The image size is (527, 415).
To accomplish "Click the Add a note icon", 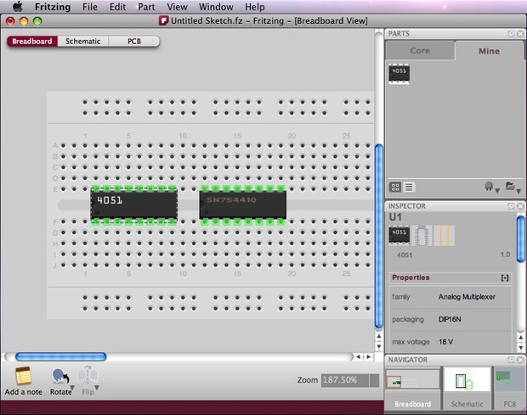I will [x=23, y=375].
